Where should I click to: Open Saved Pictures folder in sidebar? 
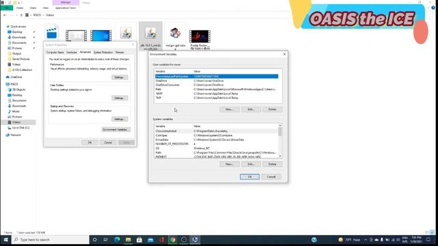click(x=21, y=59)
